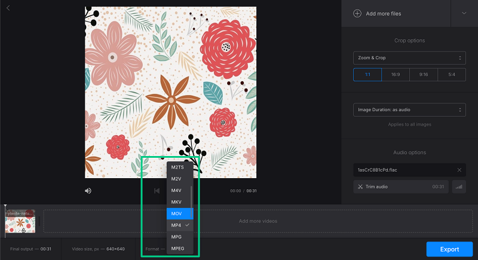Choose MKV format
Screen dimensions: 478x260
180,202
